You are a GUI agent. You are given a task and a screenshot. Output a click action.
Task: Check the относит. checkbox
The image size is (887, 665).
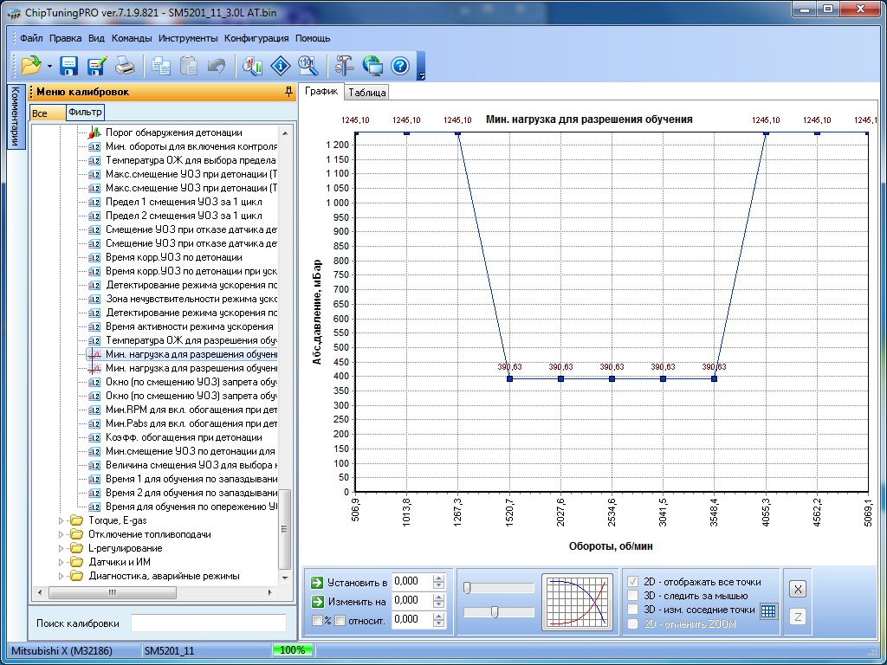coord(340,620)
